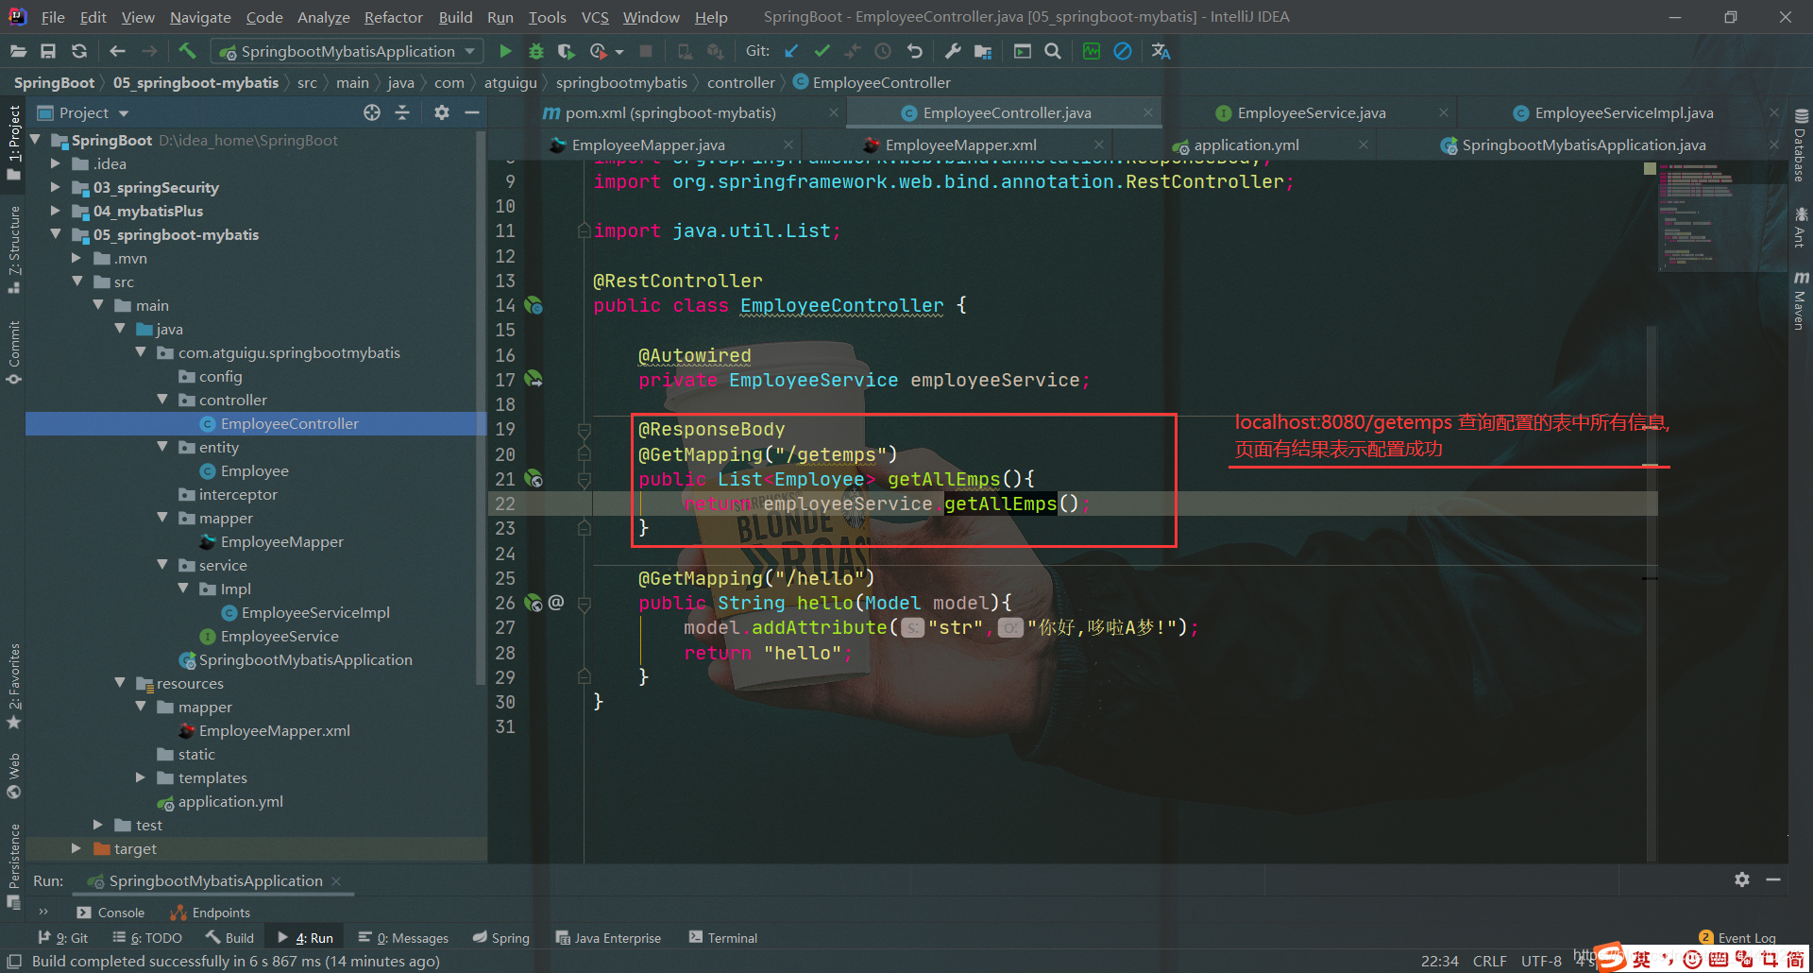Run with coverage shield icon
The image size is (1813, 973).
coord(566,51)
